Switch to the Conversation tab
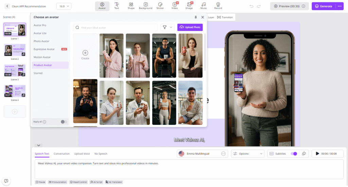 [x=62, y=154]
